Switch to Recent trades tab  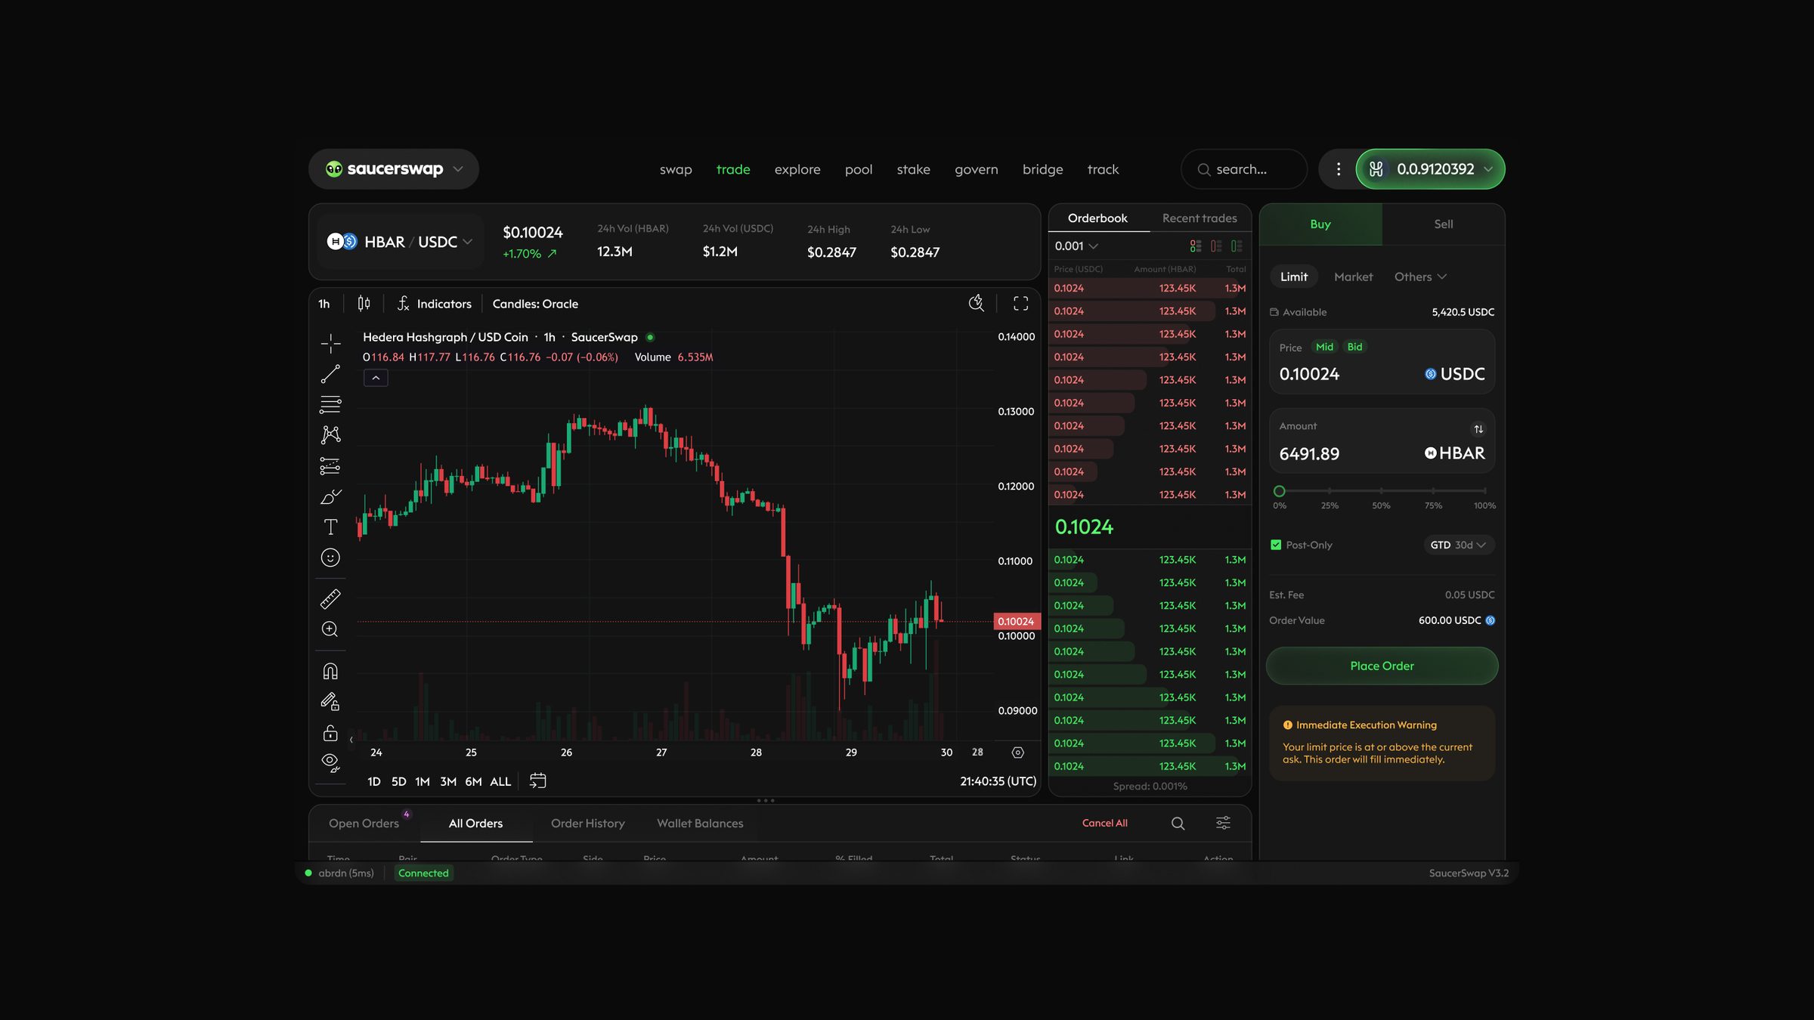tap(1200, 218)
